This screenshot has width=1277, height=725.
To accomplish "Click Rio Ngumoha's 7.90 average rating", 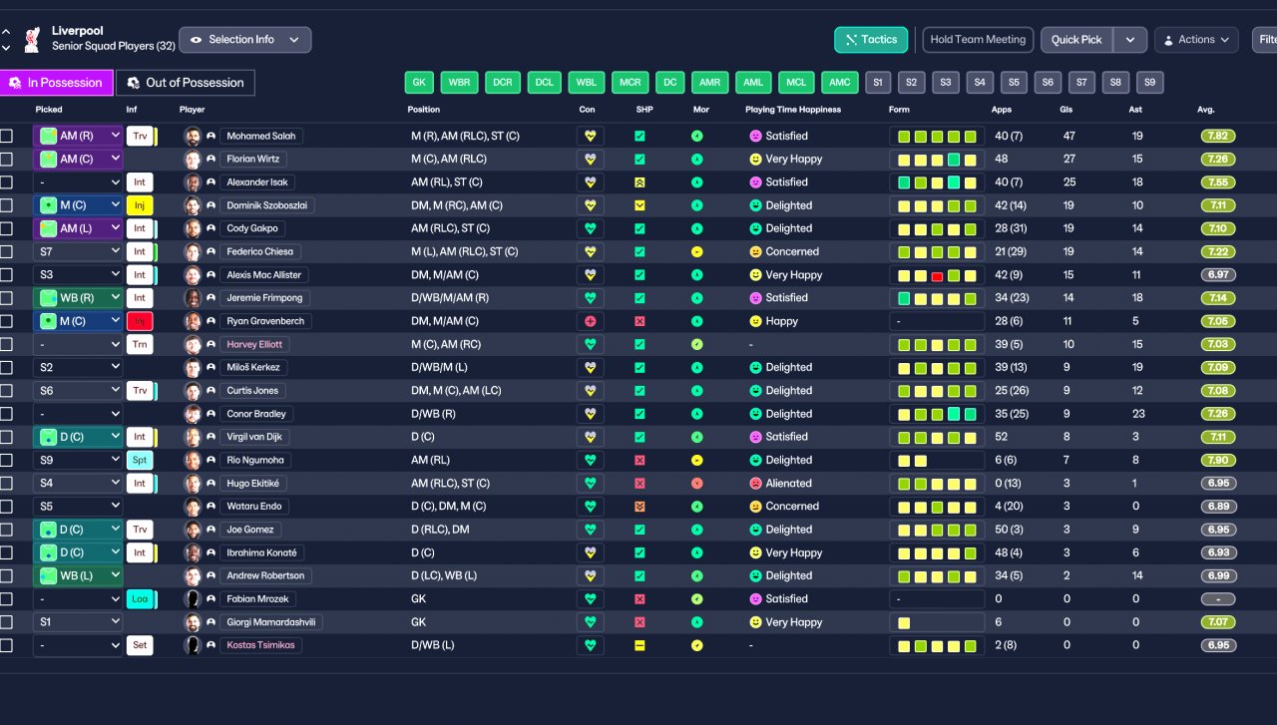I will (1218, 460).
